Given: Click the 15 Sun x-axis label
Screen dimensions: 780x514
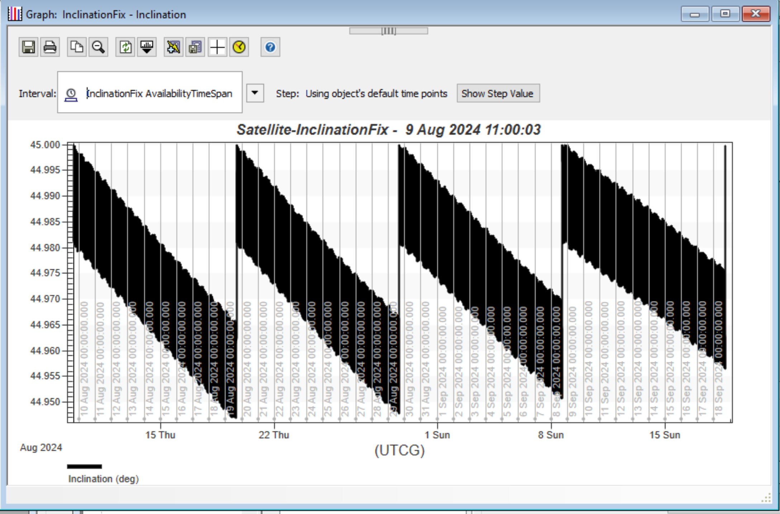Looking at the screenshot, I should [x=665, y=435].
